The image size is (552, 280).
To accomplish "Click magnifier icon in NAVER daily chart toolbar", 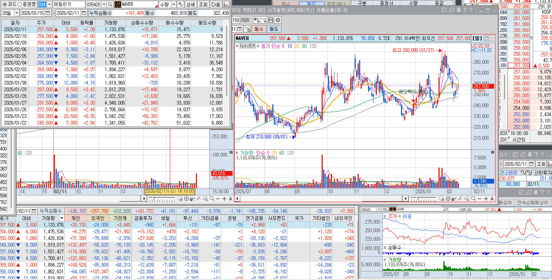I will click(473, 199).
